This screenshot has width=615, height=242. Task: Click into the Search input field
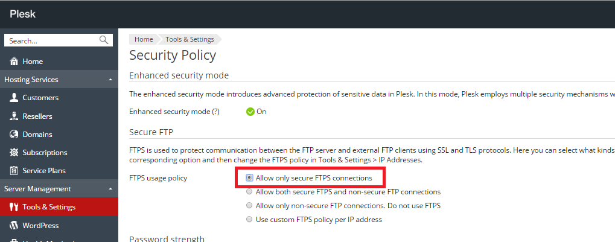51,40
